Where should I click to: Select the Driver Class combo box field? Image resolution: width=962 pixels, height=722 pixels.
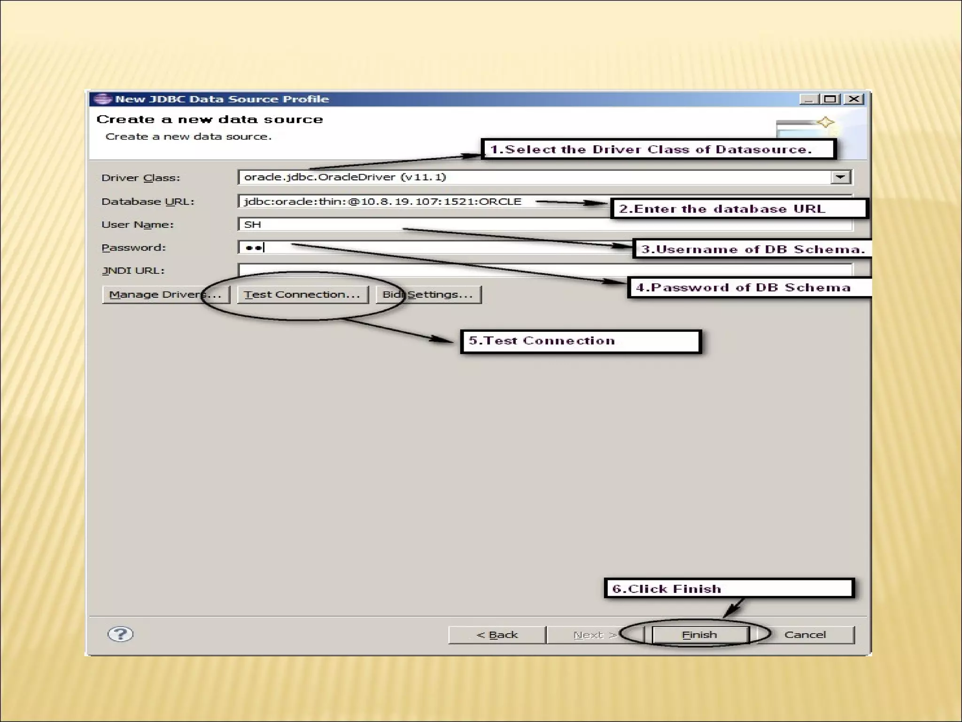pos(517,177)
